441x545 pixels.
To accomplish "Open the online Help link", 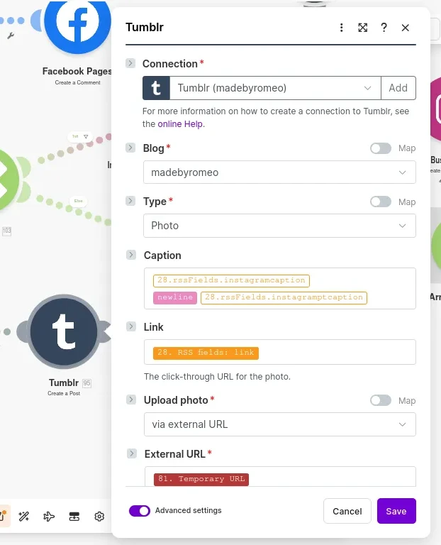I will pyautogui.click(x=180, y=123).
